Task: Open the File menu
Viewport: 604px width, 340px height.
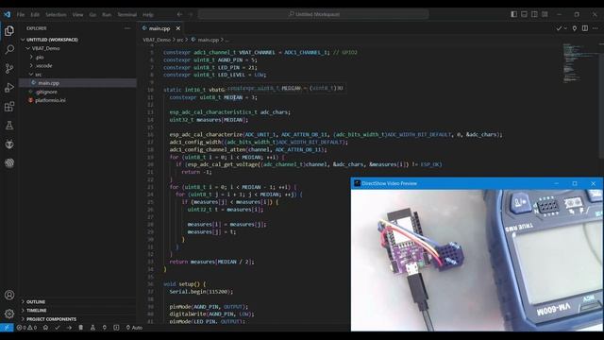Action: (x=21, y=14)
